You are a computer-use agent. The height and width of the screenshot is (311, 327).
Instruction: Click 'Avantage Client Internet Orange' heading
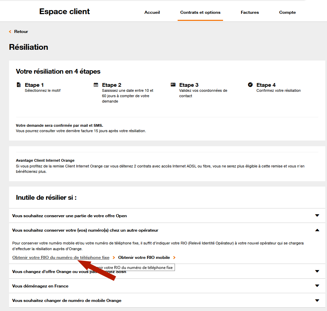click(45, 160)
